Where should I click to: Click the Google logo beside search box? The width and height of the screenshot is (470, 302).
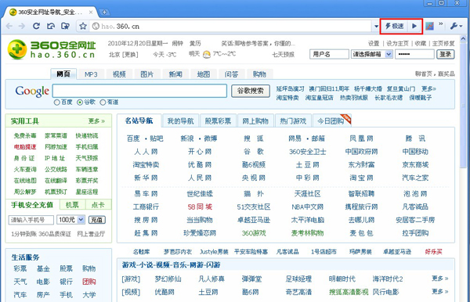pyautogui.click(x=32, y=91)
